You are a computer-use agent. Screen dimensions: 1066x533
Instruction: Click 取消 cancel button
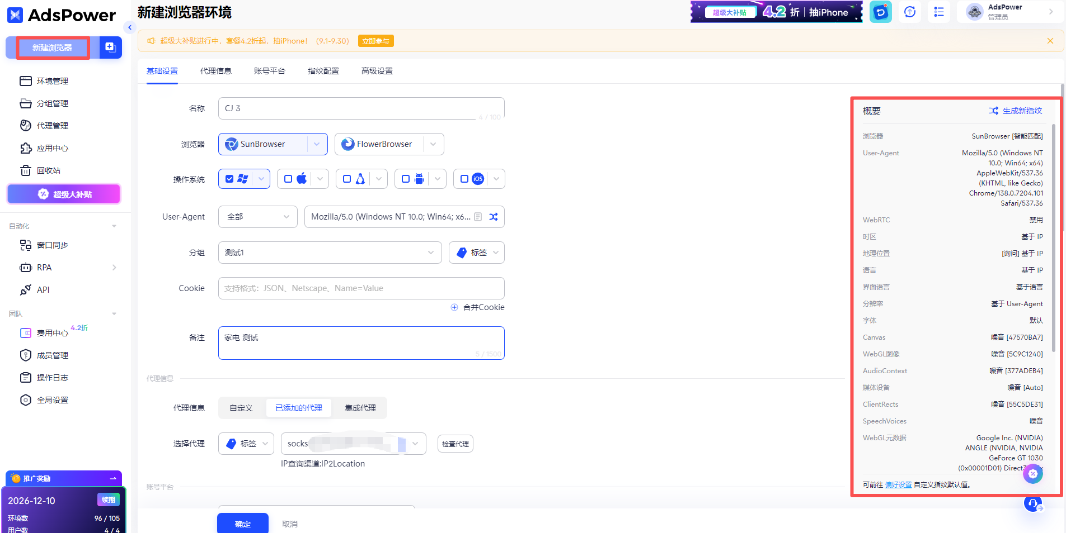coord(290,524)
